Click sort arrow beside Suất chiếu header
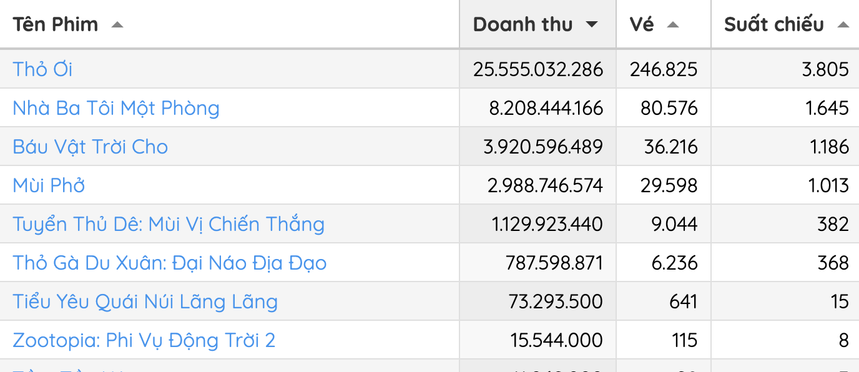Viewport: 859px width, 372px height. [843, 25]
